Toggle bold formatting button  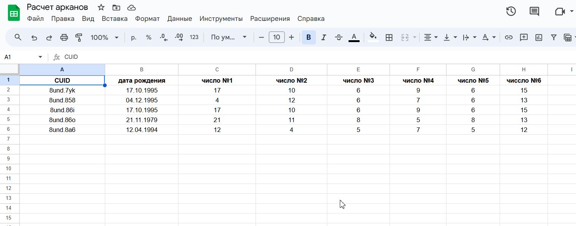coord(308,37)
